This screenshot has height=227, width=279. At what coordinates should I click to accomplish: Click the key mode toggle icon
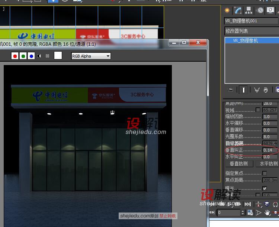coord(212,213)
